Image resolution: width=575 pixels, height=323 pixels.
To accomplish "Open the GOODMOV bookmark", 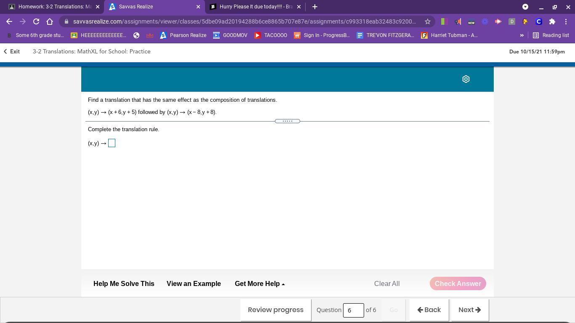I will (x=230, y=35).
